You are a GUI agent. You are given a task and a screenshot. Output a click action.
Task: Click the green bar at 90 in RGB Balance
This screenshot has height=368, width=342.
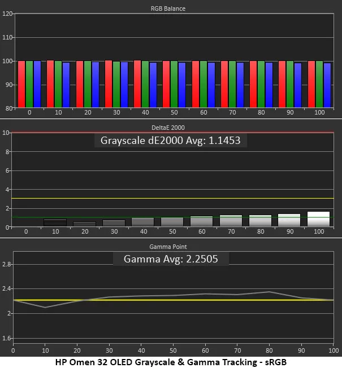(x=289, y=84)
